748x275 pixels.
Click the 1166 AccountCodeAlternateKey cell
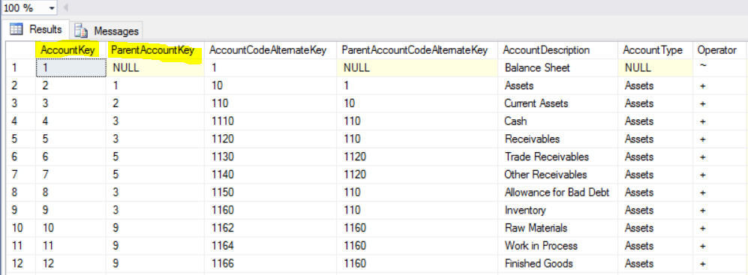271,264
